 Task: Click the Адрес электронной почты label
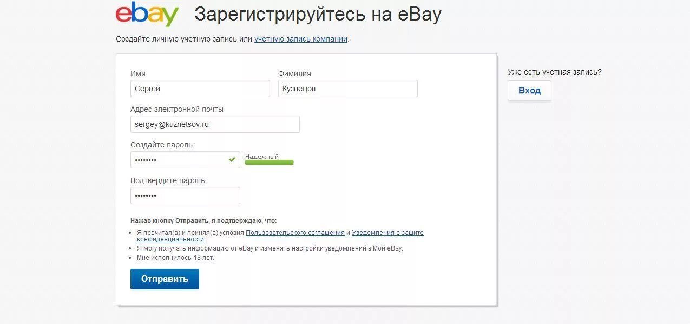click(177, 109)
